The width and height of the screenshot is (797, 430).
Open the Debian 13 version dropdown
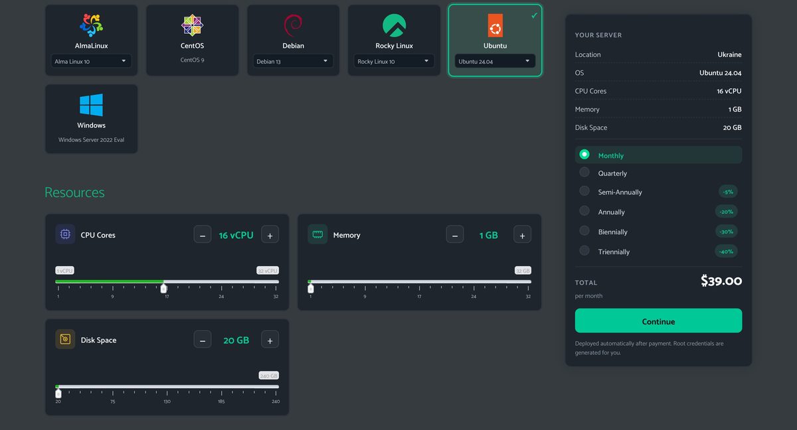click(x=293, y=61)
